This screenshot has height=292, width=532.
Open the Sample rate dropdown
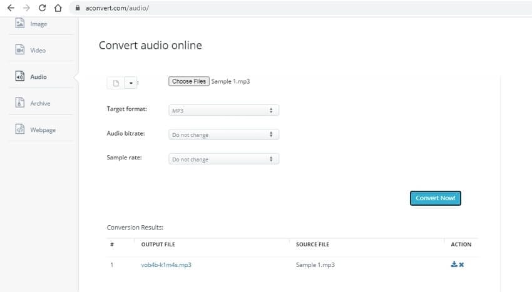pyautogui.click(x=223, y=159)
